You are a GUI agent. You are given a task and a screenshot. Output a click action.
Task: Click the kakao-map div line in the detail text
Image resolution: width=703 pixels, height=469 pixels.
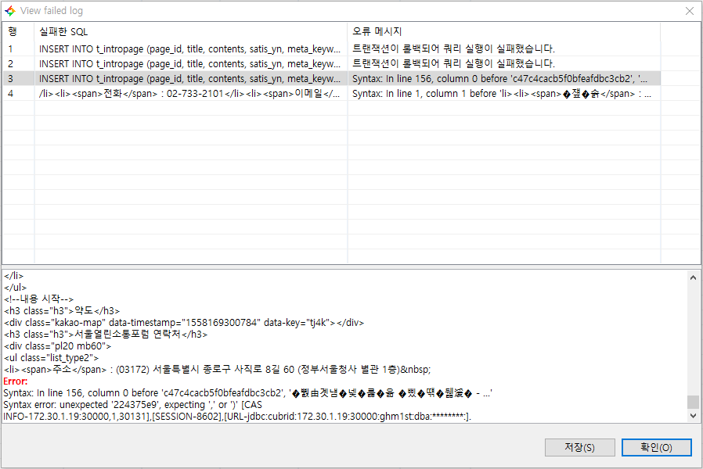184,322
